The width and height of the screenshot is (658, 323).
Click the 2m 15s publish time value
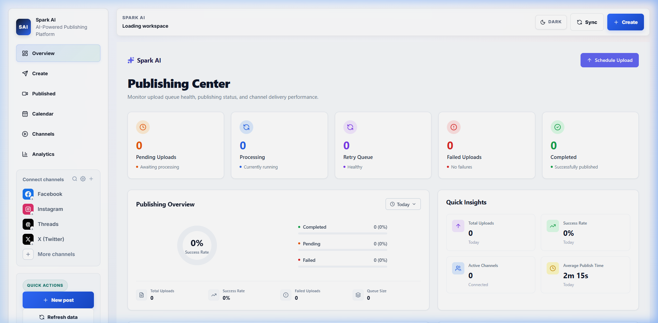[x=576, y=276]
